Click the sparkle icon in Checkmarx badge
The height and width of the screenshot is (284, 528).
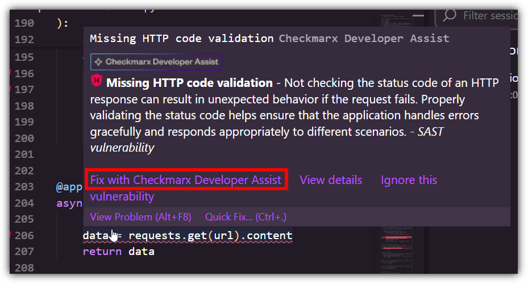[x=98, y=62]
